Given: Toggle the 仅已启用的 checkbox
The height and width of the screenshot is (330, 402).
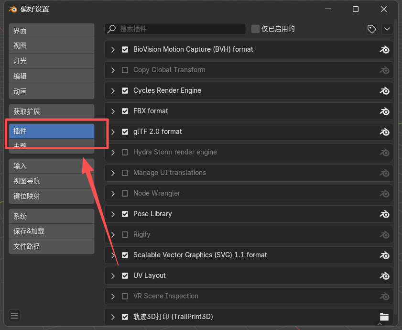Looking at the screenshot, I should [x=255, y=29].
